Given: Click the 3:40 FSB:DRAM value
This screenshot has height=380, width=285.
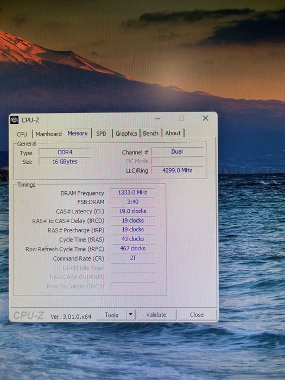Looking at the screenshot, I should (x=132, y=201).
